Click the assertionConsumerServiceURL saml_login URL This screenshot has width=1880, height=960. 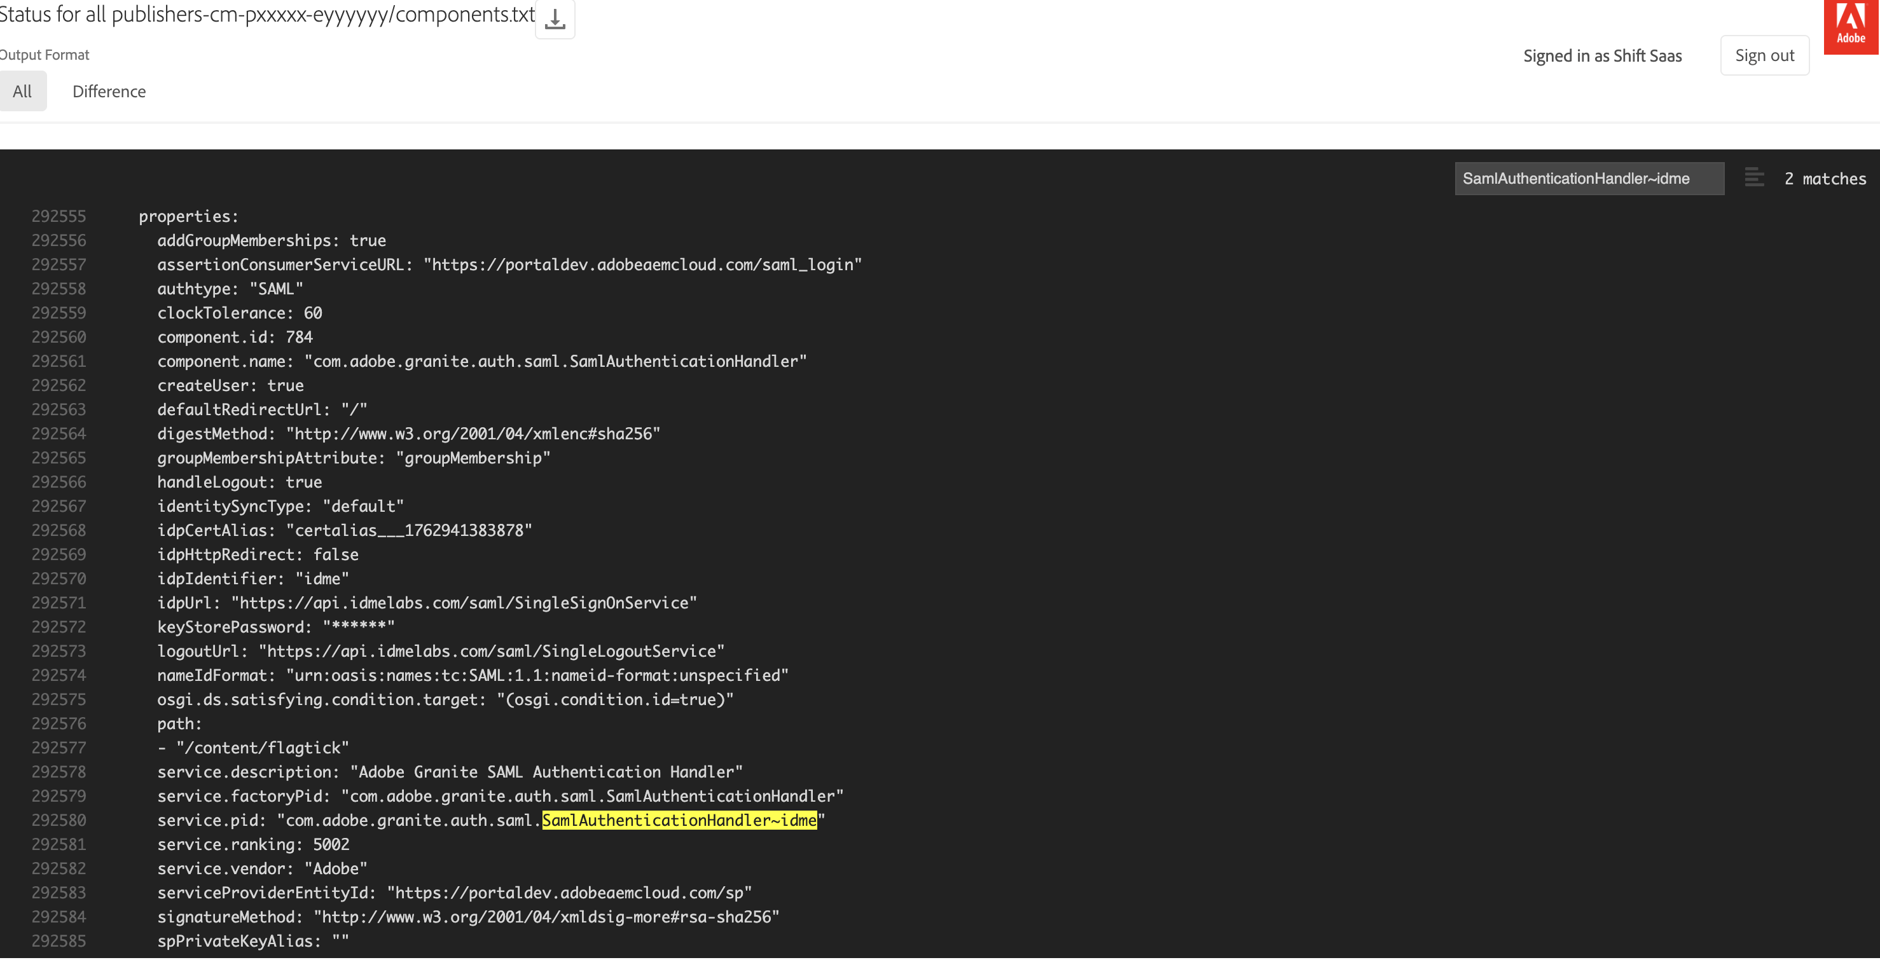coord(642,264)
